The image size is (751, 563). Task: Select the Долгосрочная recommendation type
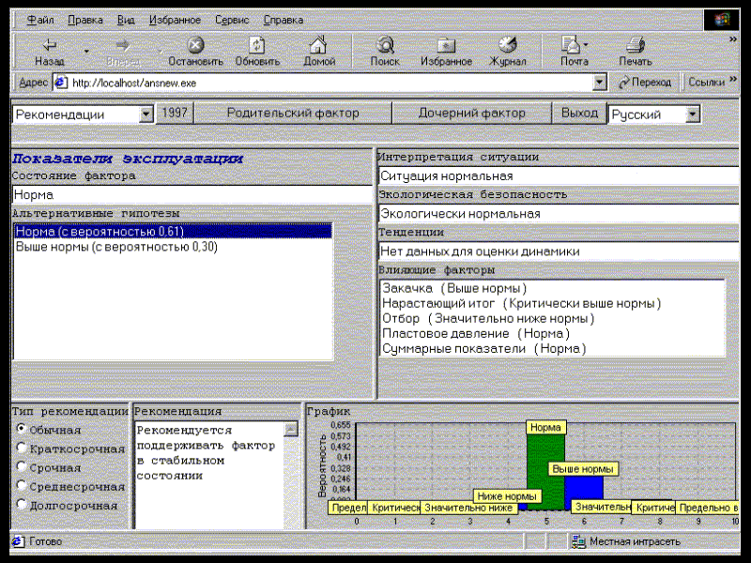(21, 504)
